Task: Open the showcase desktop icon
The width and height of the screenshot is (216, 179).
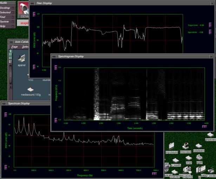Action: pos(185,146)
